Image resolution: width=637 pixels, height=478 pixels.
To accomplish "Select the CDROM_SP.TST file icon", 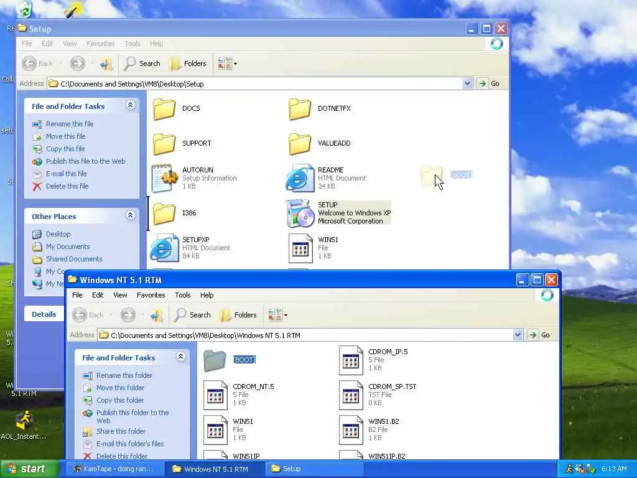I will (x=351, y=395).
